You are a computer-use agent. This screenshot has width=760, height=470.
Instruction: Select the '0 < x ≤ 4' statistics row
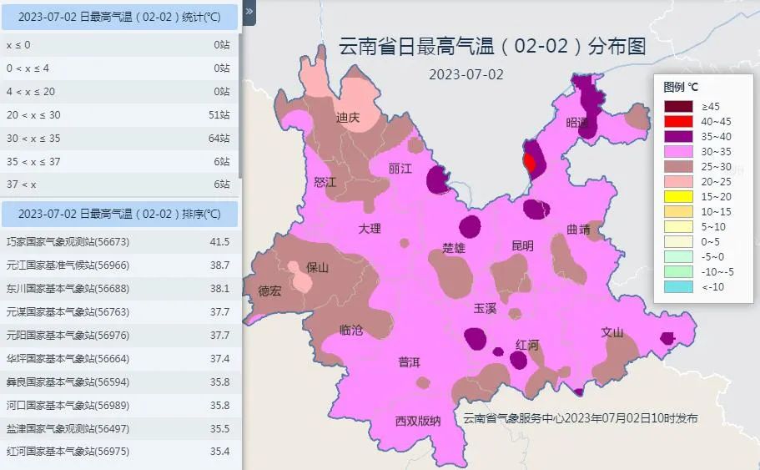[118, 68]
